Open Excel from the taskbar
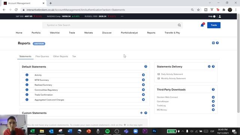This screenshot has height=135, width=240. pos(33,131)
